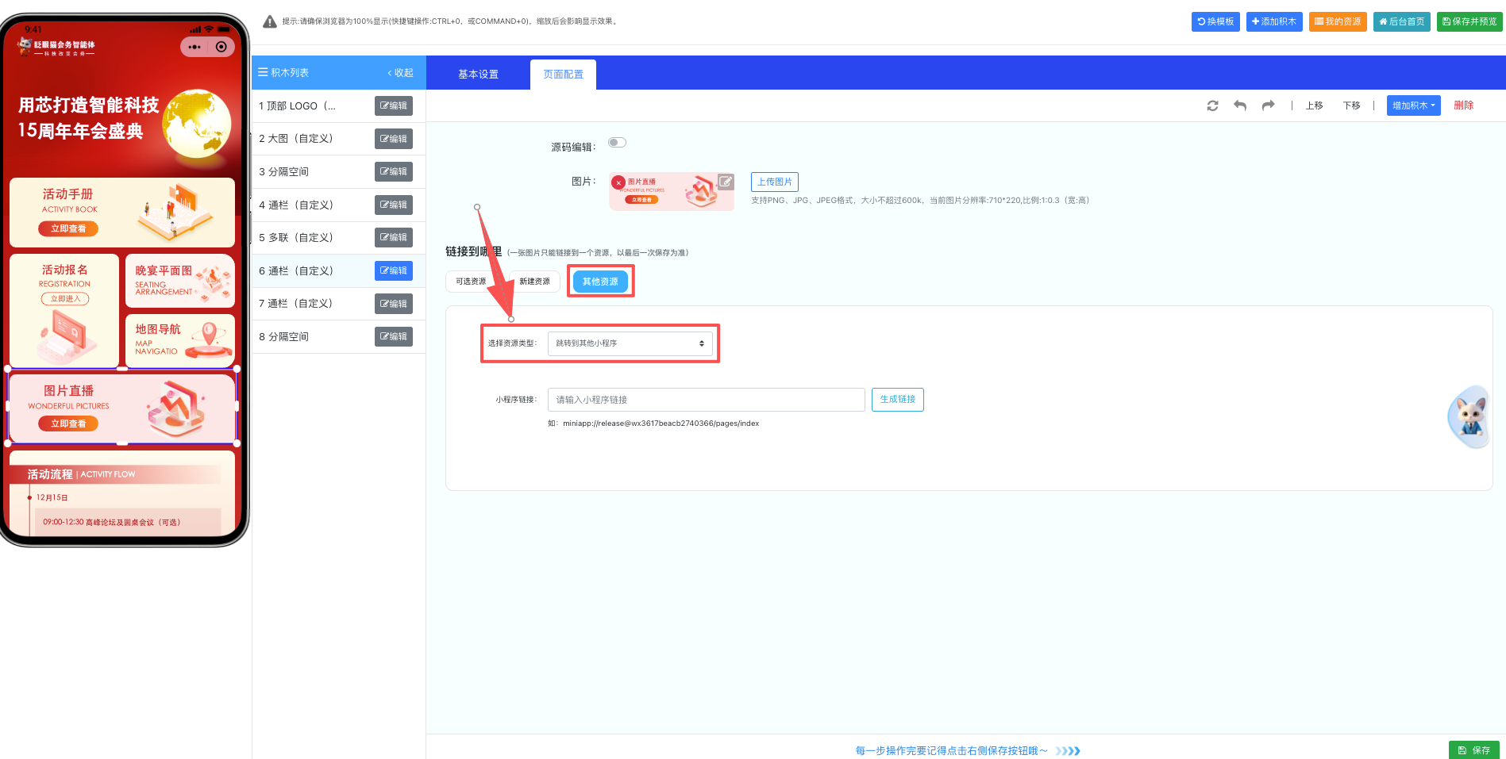Tap the phone preview three-dots menu icon

[195, 47]
